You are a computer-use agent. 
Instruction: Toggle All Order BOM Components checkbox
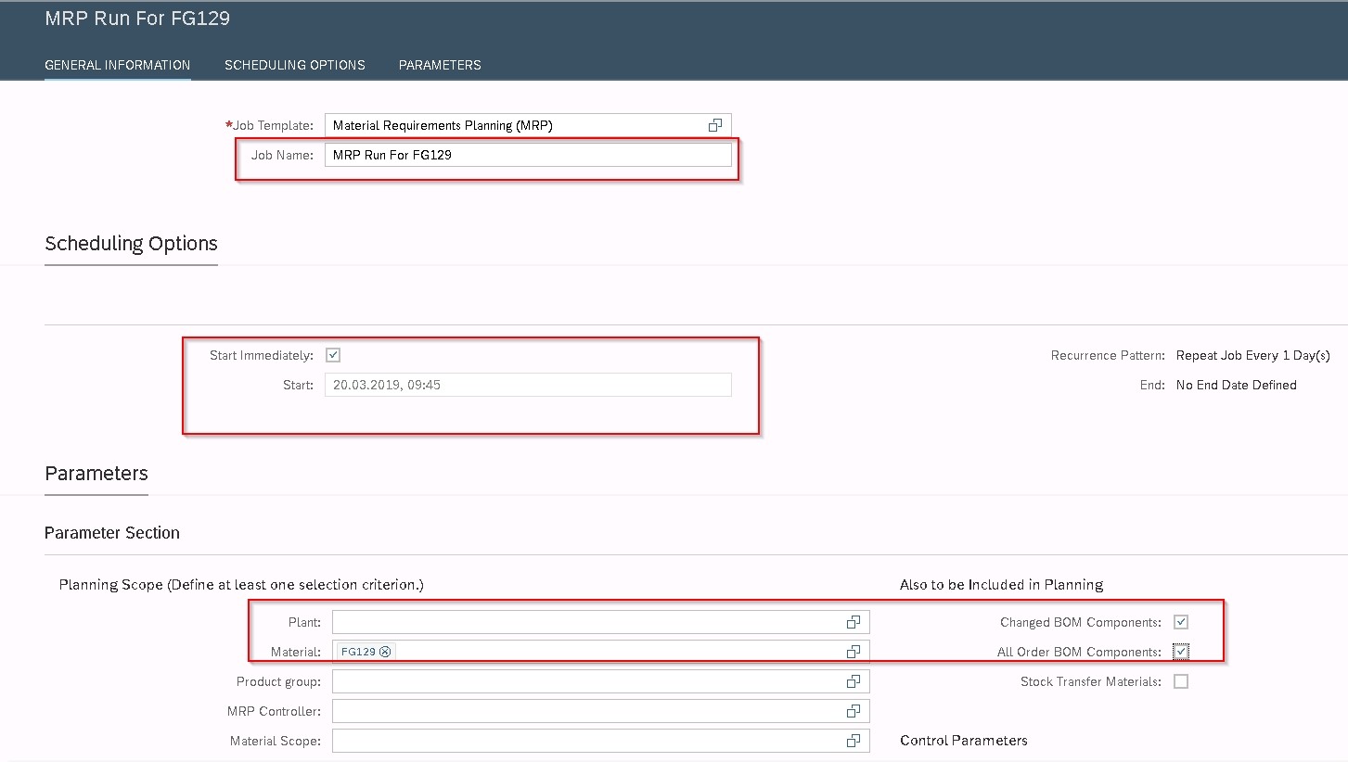[1181, 652]
